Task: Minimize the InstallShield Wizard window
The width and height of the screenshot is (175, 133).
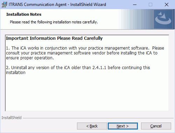Action: (135, 5)
